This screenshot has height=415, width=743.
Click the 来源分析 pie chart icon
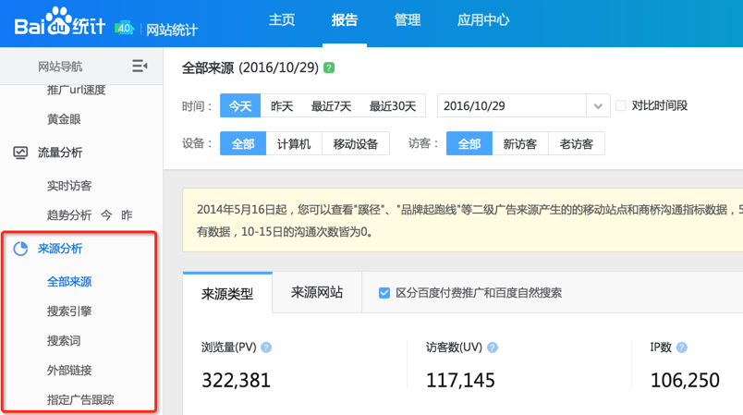pos(20,249)
